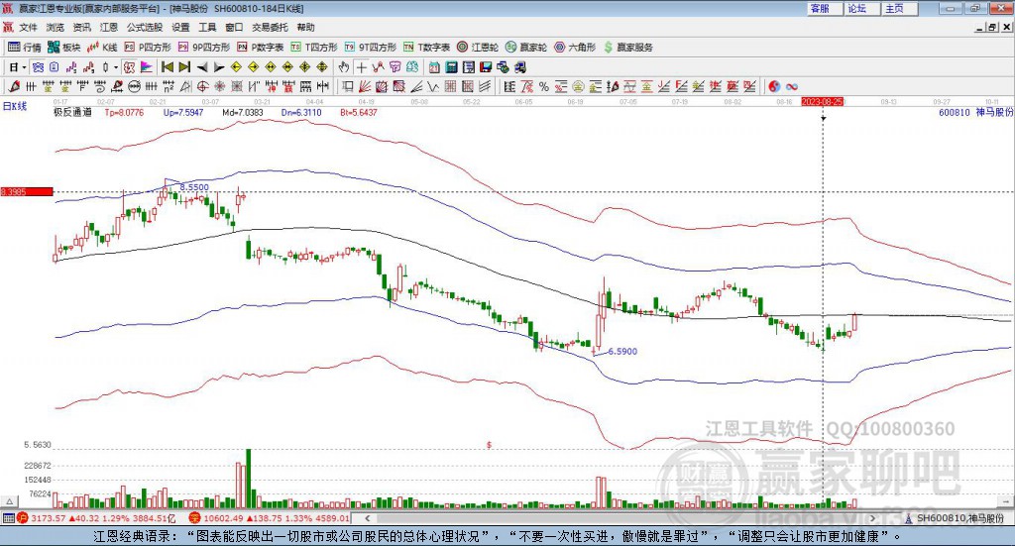Open the 公式选股 menu
1015x546 pixels.
pyautogui.click(x=145, y=27)
